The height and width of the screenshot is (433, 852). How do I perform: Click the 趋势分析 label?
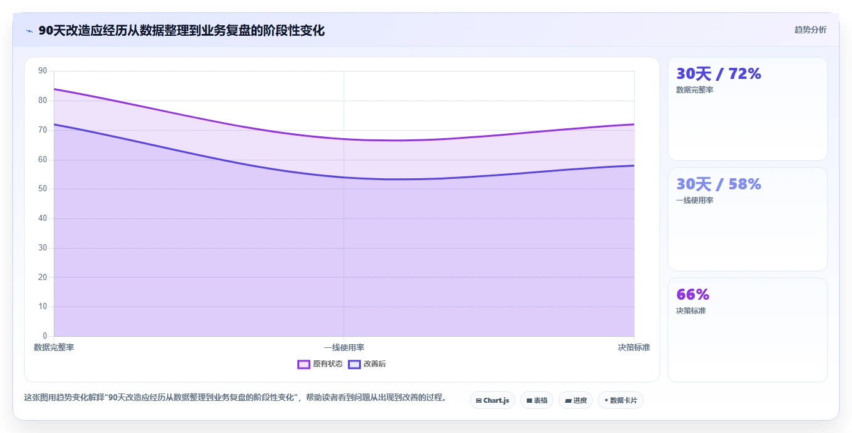[811, 30]
